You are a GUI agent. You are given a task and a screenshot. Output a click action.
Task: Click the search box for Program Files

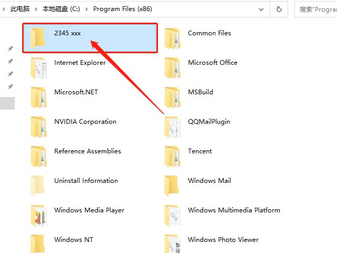tap(317, 9)
